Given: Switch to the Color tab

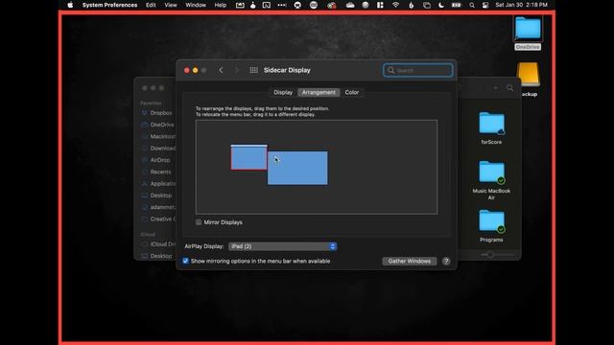Looking at the screenshot, I should tap(352, 92).
